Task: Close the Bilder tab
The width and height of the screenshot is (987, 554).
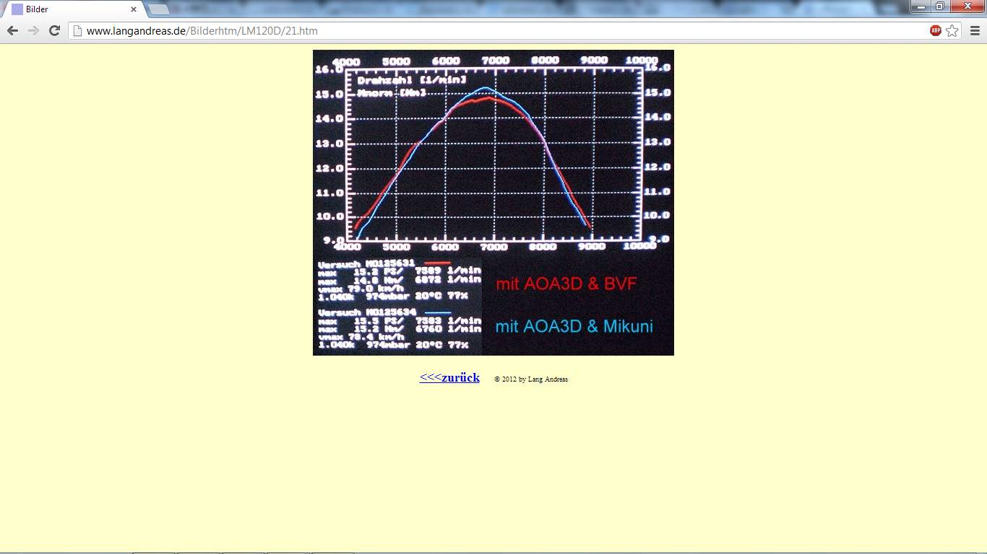Action: pos(134,9)
